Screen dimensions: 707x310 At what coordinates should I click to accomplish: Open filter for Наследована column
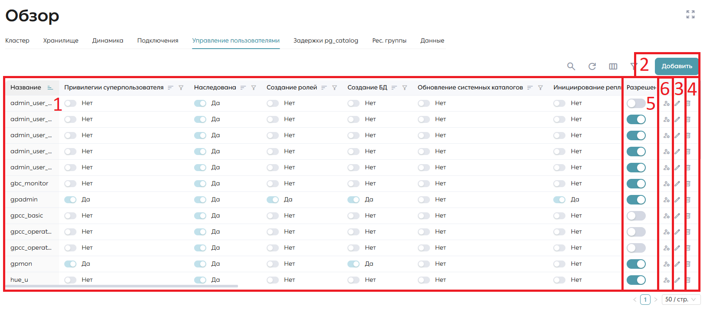[x=254, y=88]
